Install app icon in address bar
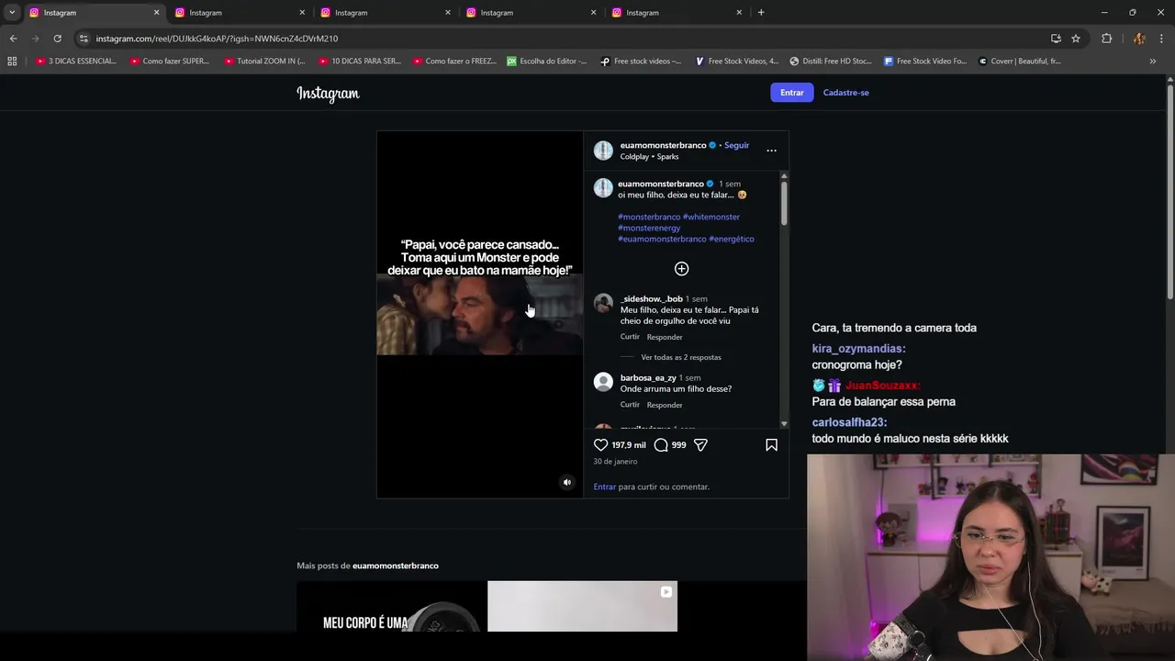Viewport: 1175px width, 661px height. coord(1056,39)
